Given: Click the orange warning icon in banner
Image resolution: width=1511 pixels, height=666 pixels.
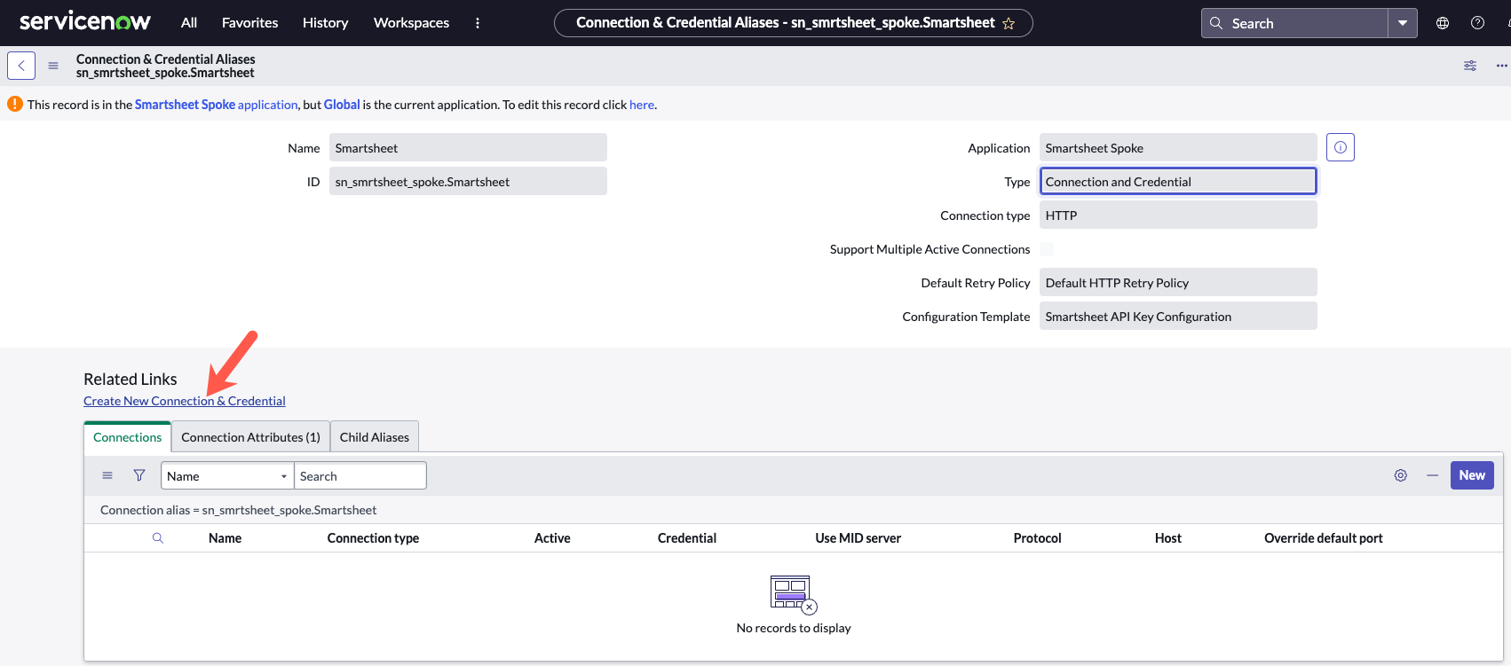Looking at the screenshot, I should point(15,104).
